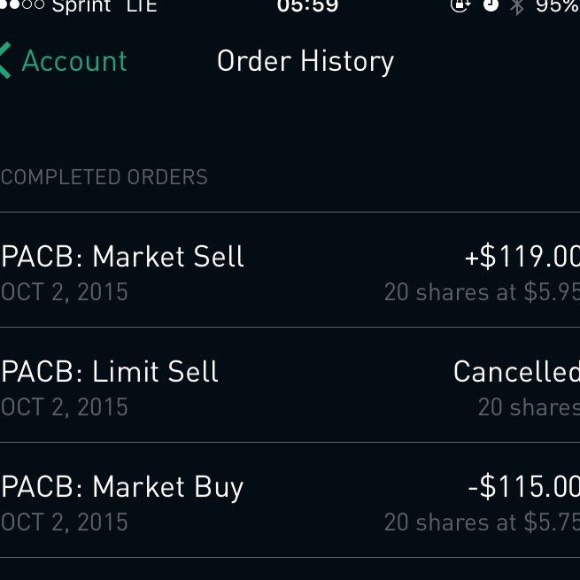Image resolution: width=580 pixels, height=580 pixels.
Task: Tap the 05:59 status bar clock
Action: pos(307,6)
